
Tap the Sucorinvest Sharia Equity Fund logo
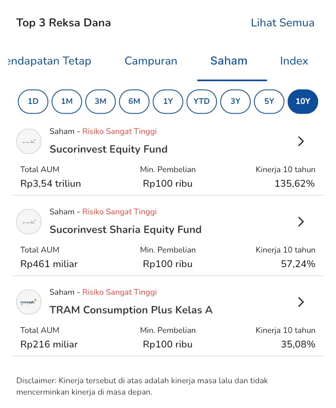pyautogui.click(x=29, y=222)
